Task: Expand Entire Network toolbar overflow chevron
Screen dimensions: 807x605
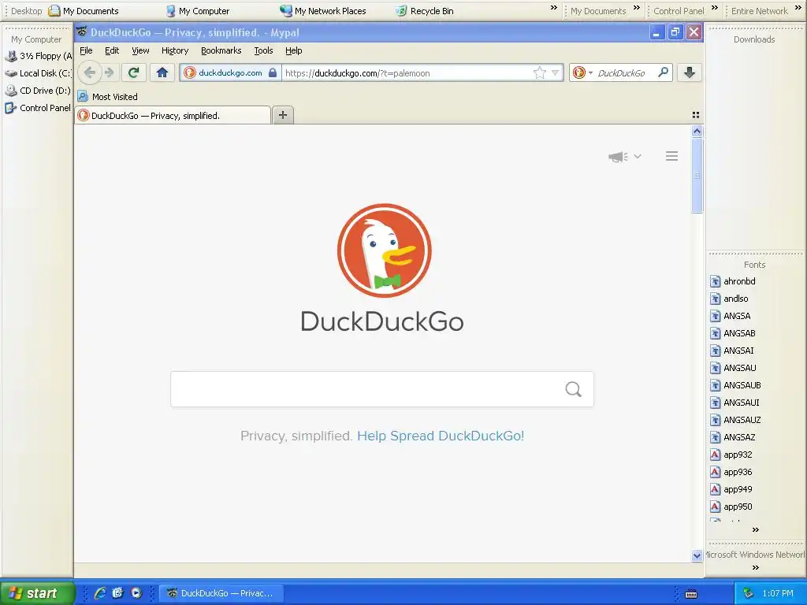Action: tap(798, 8)
